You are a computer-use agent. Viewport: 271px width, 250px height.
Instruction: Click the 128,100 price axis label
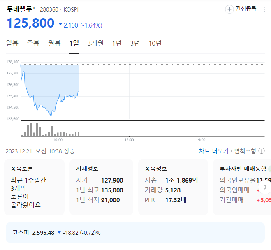13,62
